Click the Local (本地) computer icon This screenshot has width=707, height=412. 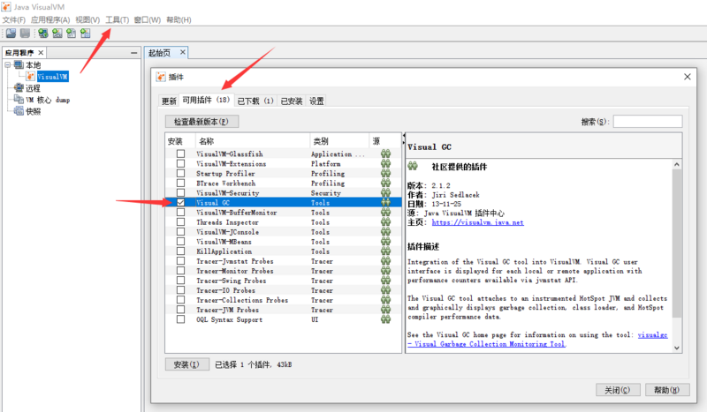(19, 64)
